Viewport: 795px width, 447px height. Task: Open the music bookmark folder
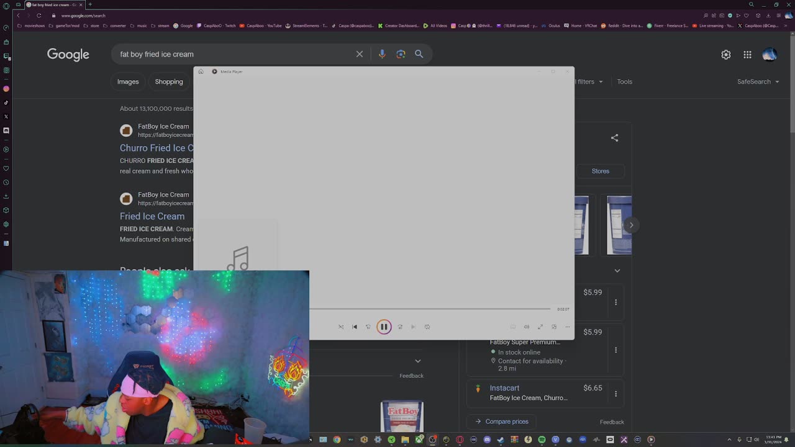pos(139,25)
